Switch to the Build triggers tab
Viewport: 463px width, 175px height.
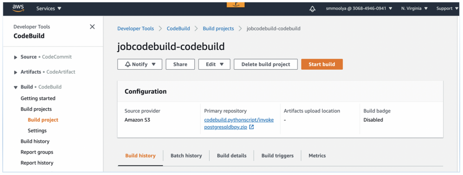[277, 156]
